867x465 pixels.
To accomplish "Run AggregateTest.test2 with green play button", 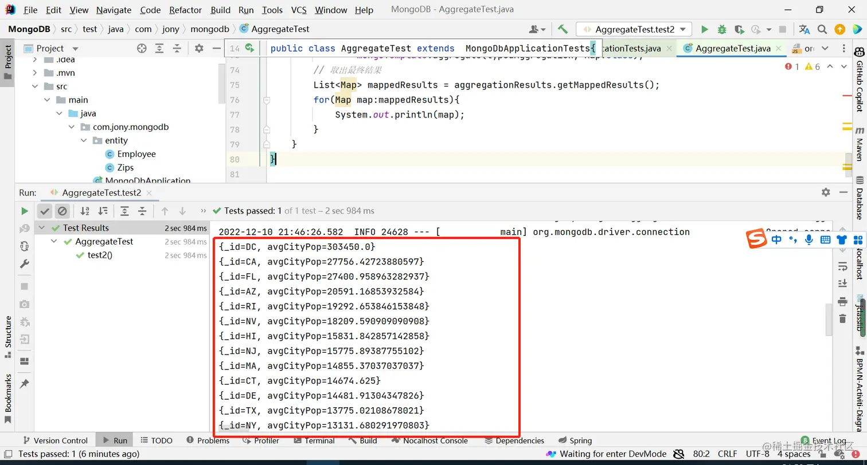I will [705, 29].
